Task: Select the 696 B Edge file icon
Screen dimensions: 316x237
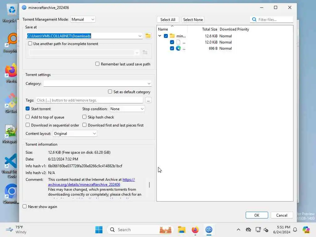Action: tap(178, 48)
